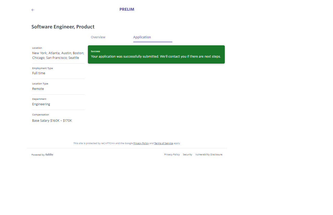Screen dimensions: 333x215
Task: Switch to the Overview tab
Action: (x=98, y=37)
